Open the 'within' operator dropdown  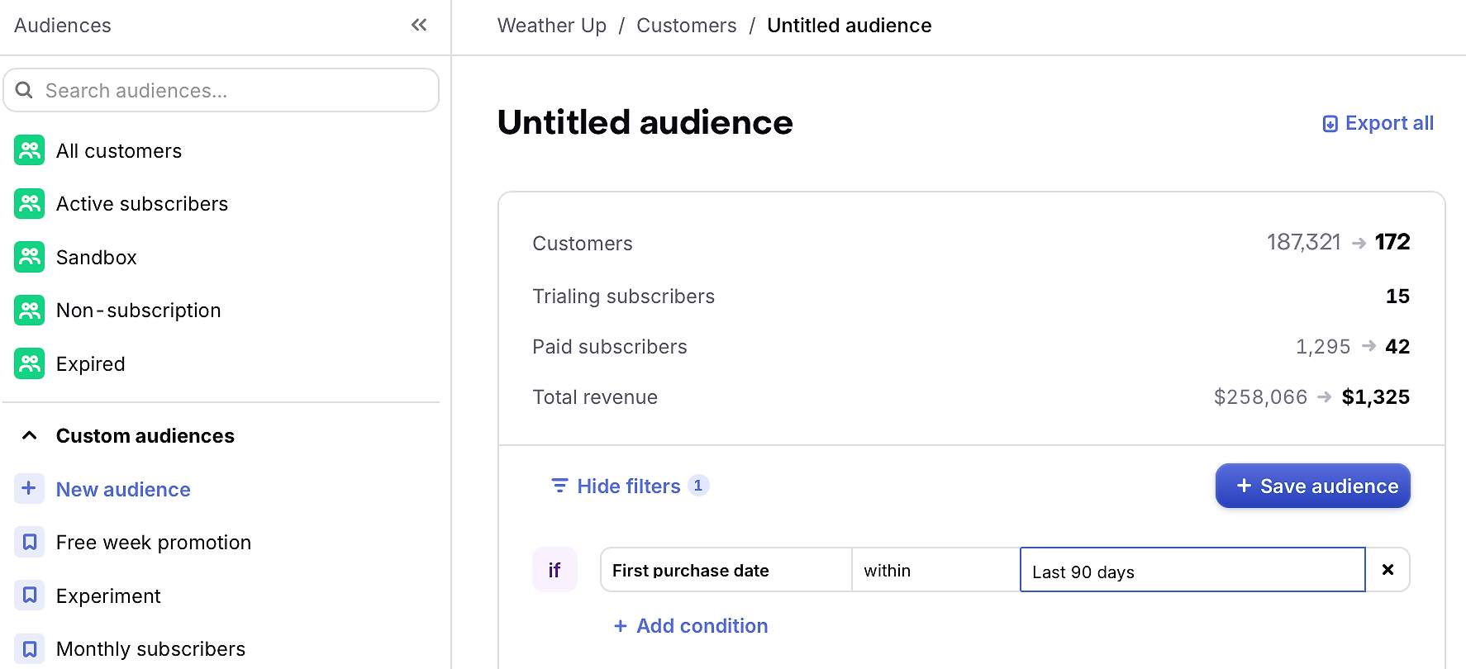tap(935, 570)
